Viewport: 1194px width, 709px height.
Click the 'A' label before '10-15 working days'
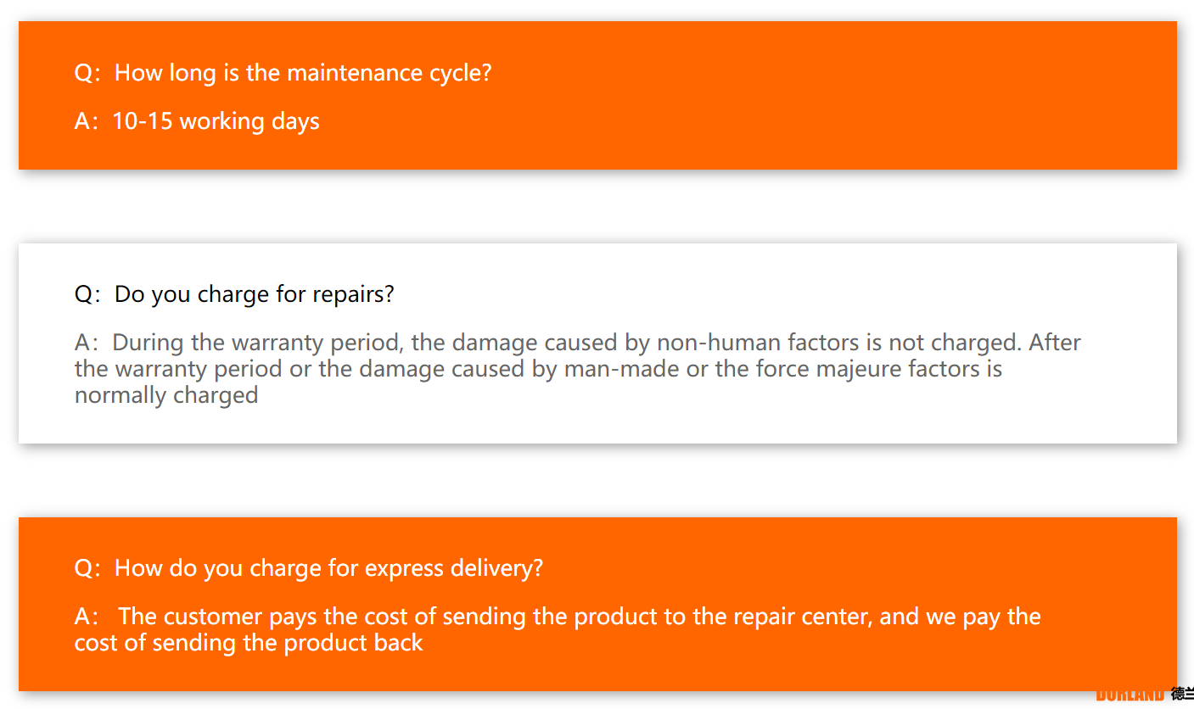click(83, 121)
